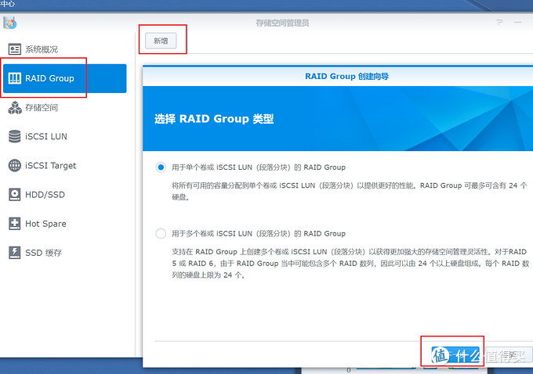Open the HDD/SSD page
Viewport: 533px width, 374px height.
click(x=64, y=195)
